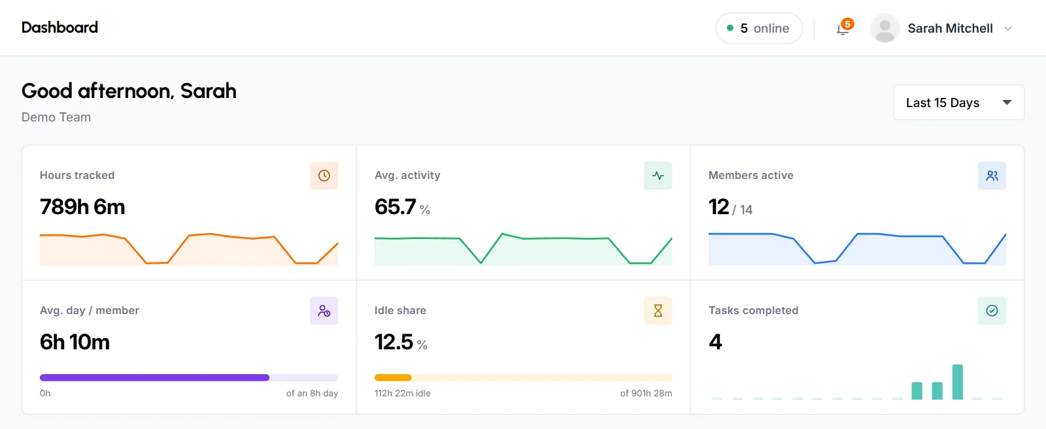The width and height of the screenshot is (1046, 429).
Task: Click the Avg. day / member label
Action: tap(90, 310)
